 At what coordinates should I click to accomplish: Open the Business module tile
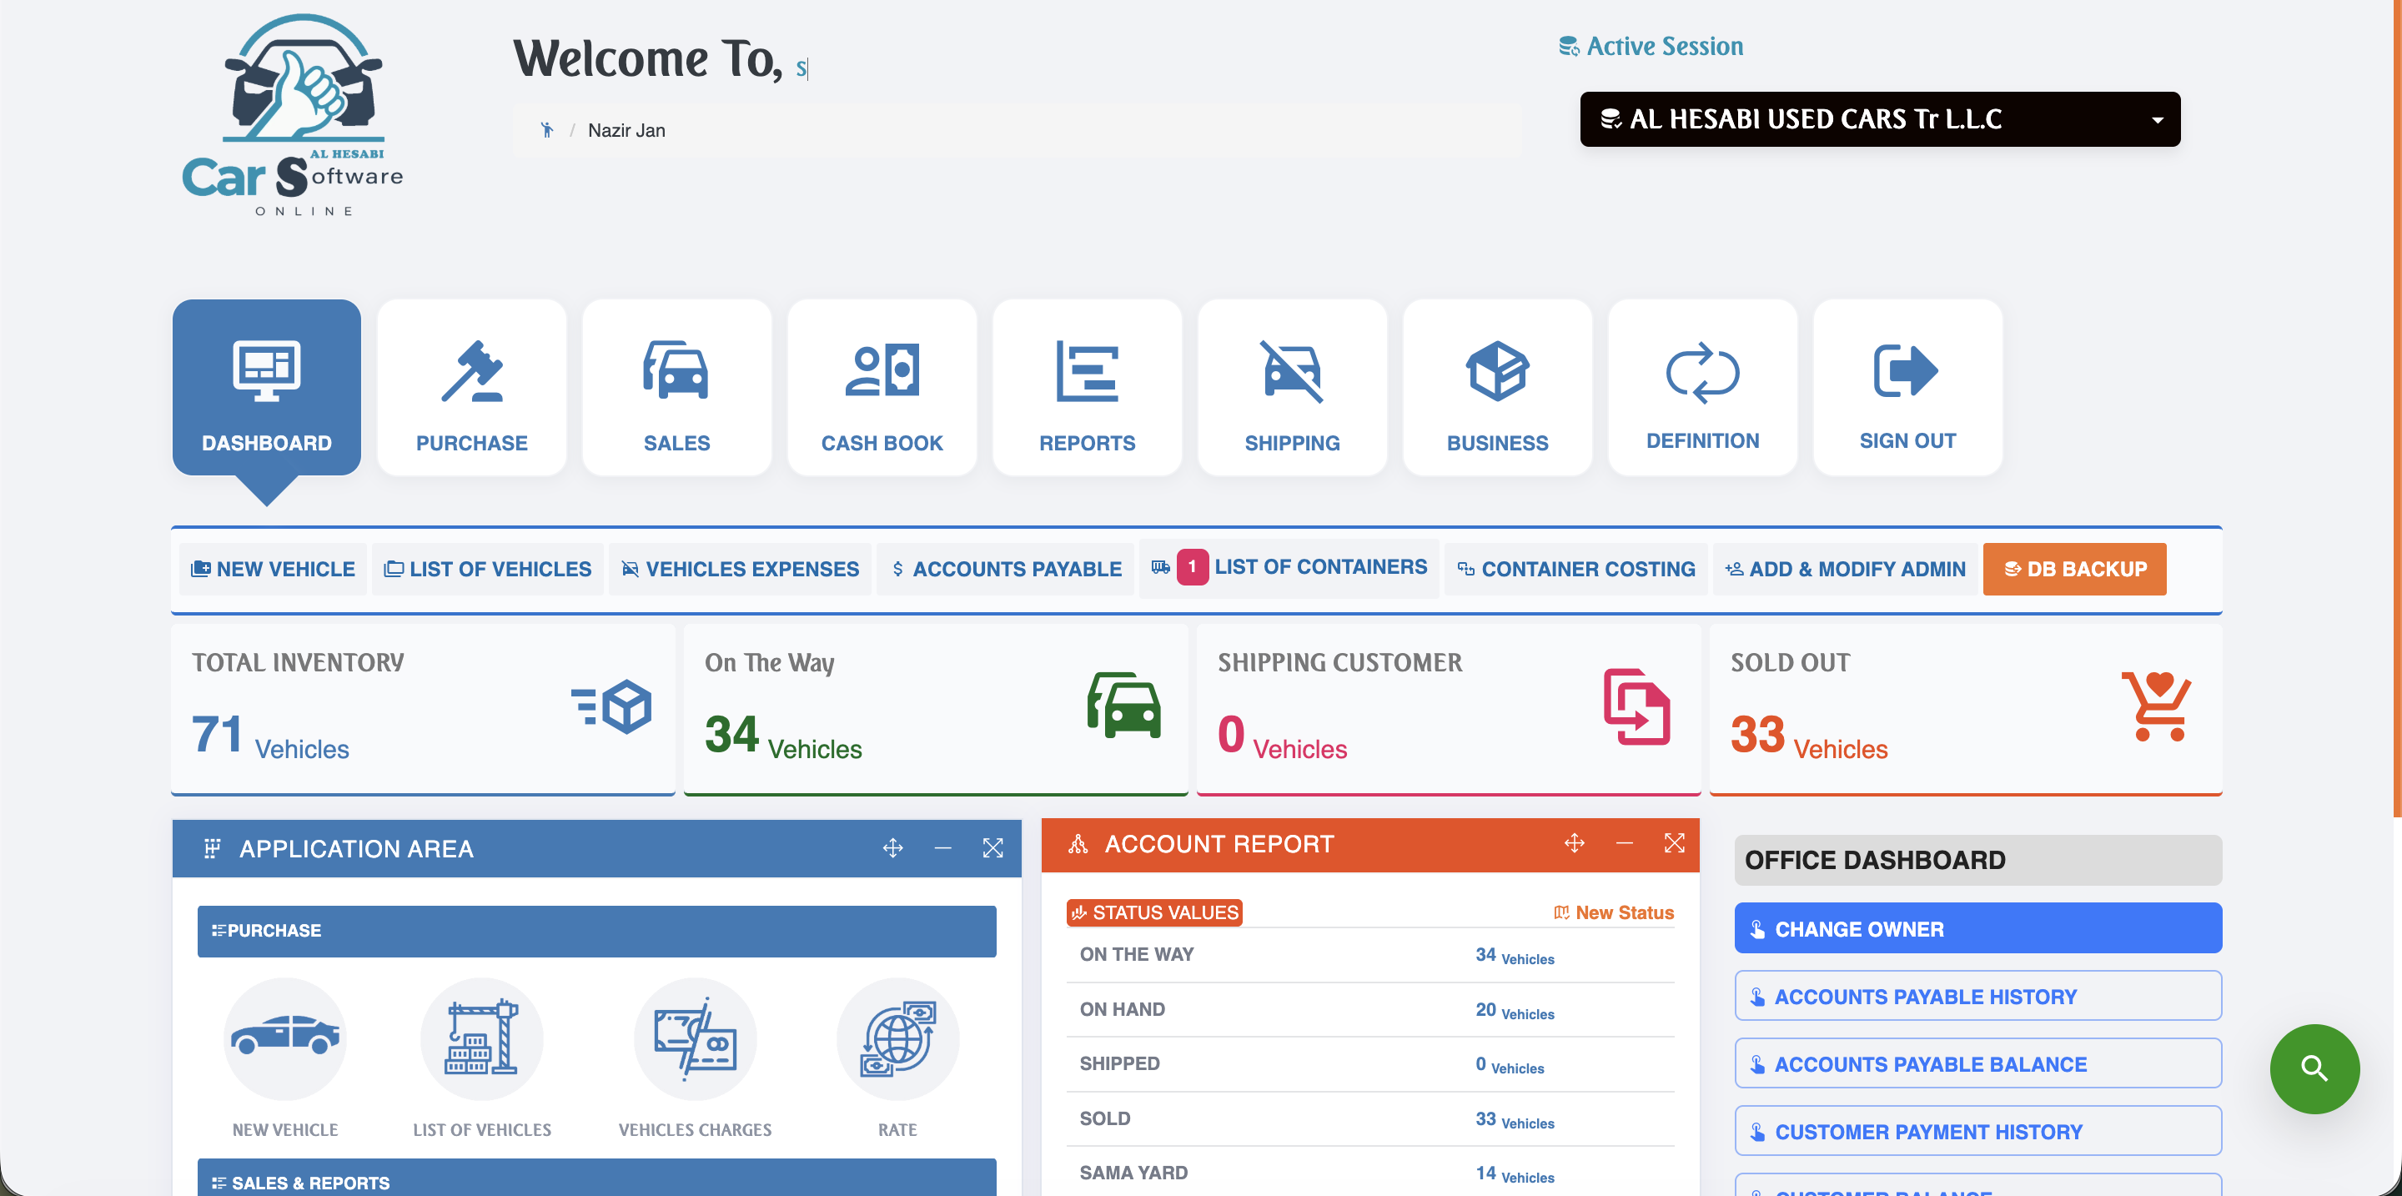[x=1498, y=387]
